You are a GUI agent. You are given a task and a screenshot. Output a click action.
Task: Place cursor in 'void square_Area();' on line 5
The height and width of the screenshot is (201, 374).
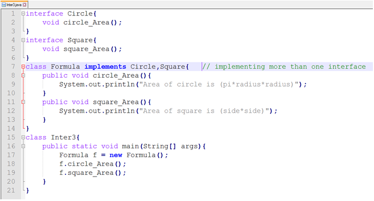click(82, 49)
